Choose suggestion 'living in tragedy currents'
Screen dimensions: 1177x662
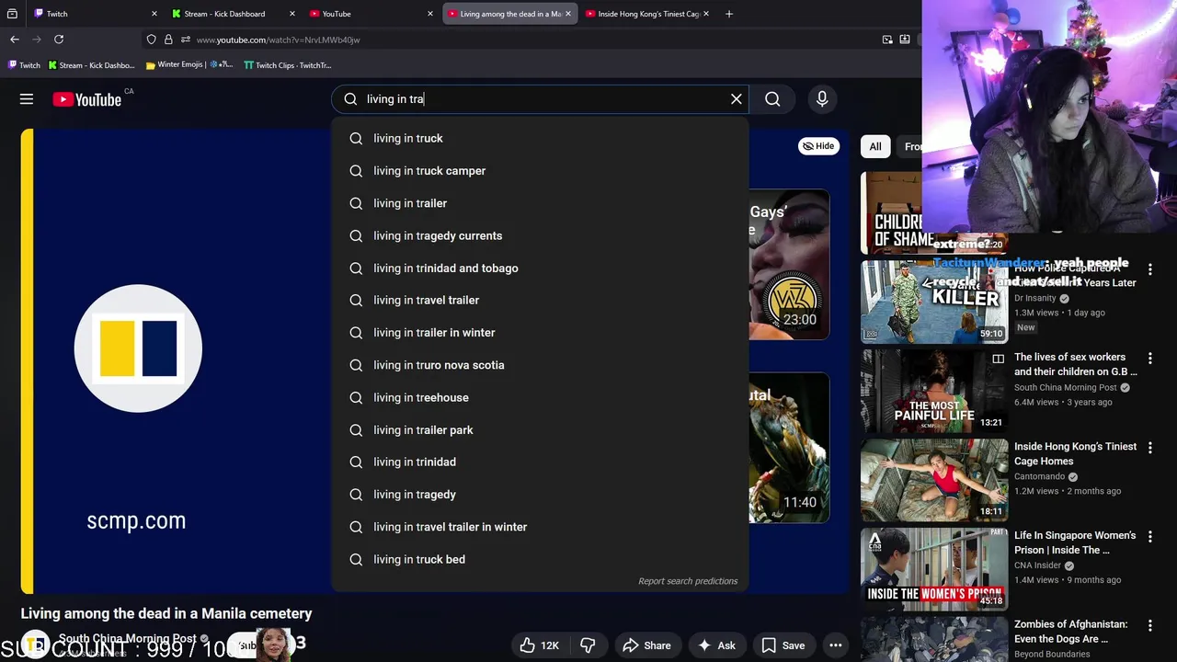(x=540, y=235)
